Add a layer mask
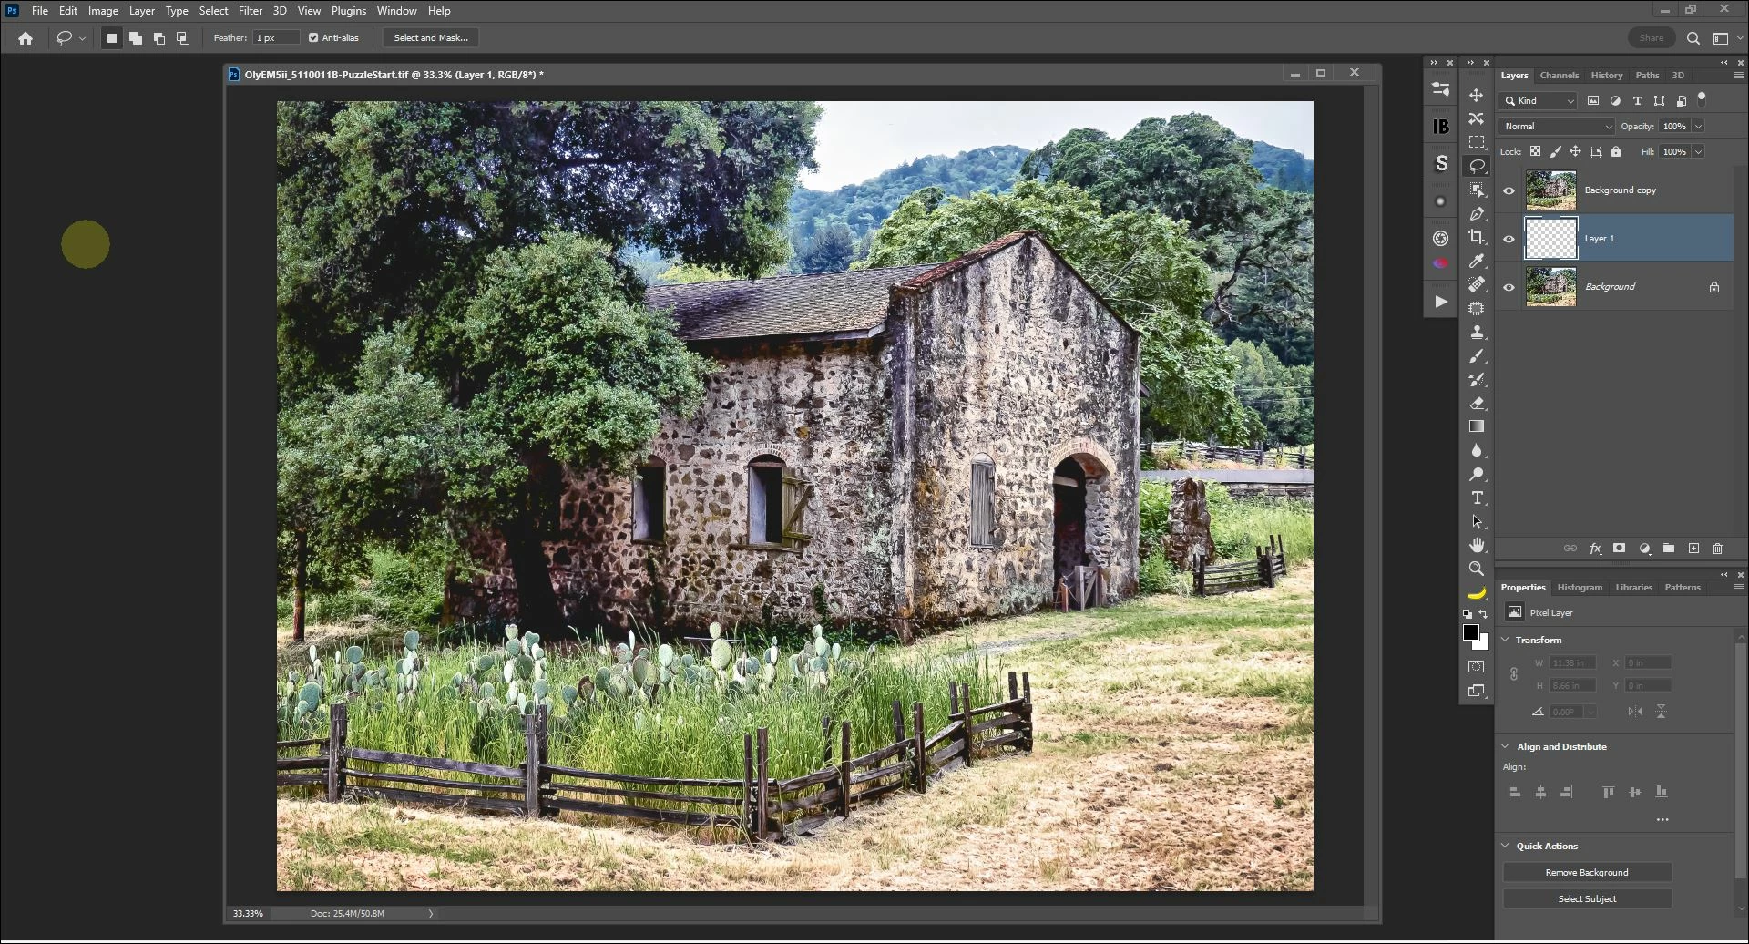Image resolution: width=1749 pixels, height=944 pixels. (x=1619, y=549)
